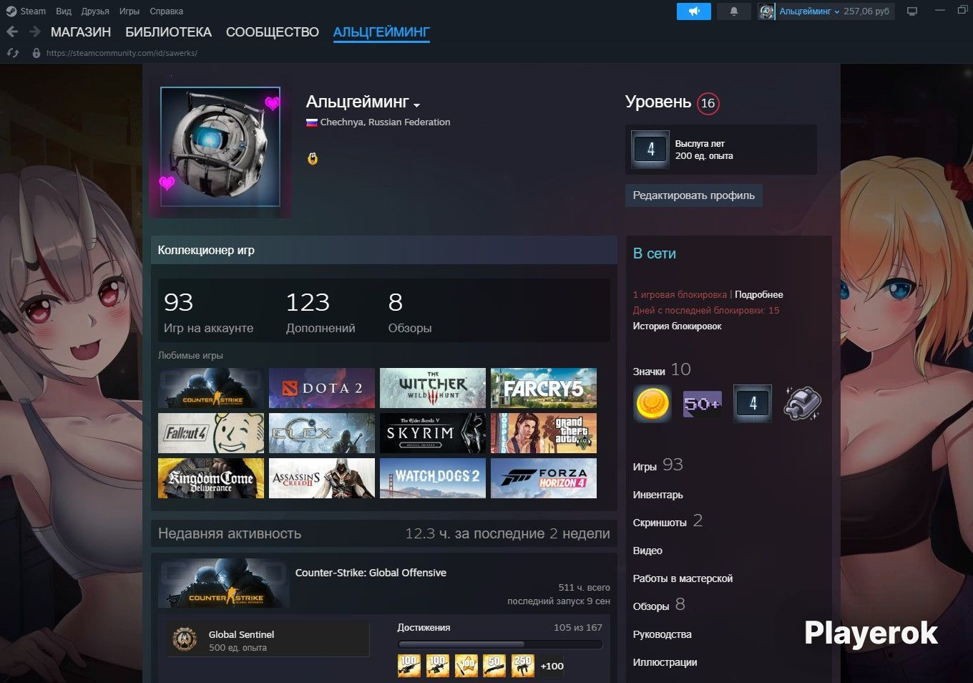Open the announcements megaphone button

point(694,11)
